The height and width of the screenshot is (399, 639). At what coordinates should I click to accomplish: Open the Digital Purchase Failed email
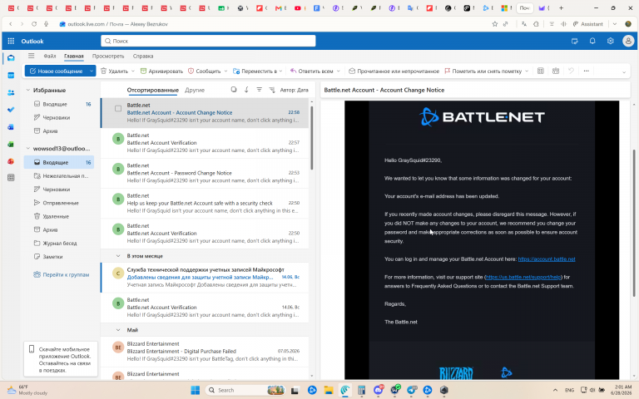205,351
